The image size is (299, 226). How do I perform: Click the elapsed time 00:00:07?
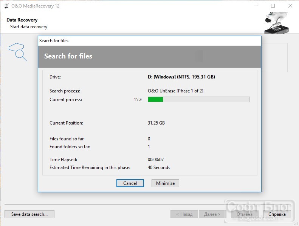(x=156, y=159)
